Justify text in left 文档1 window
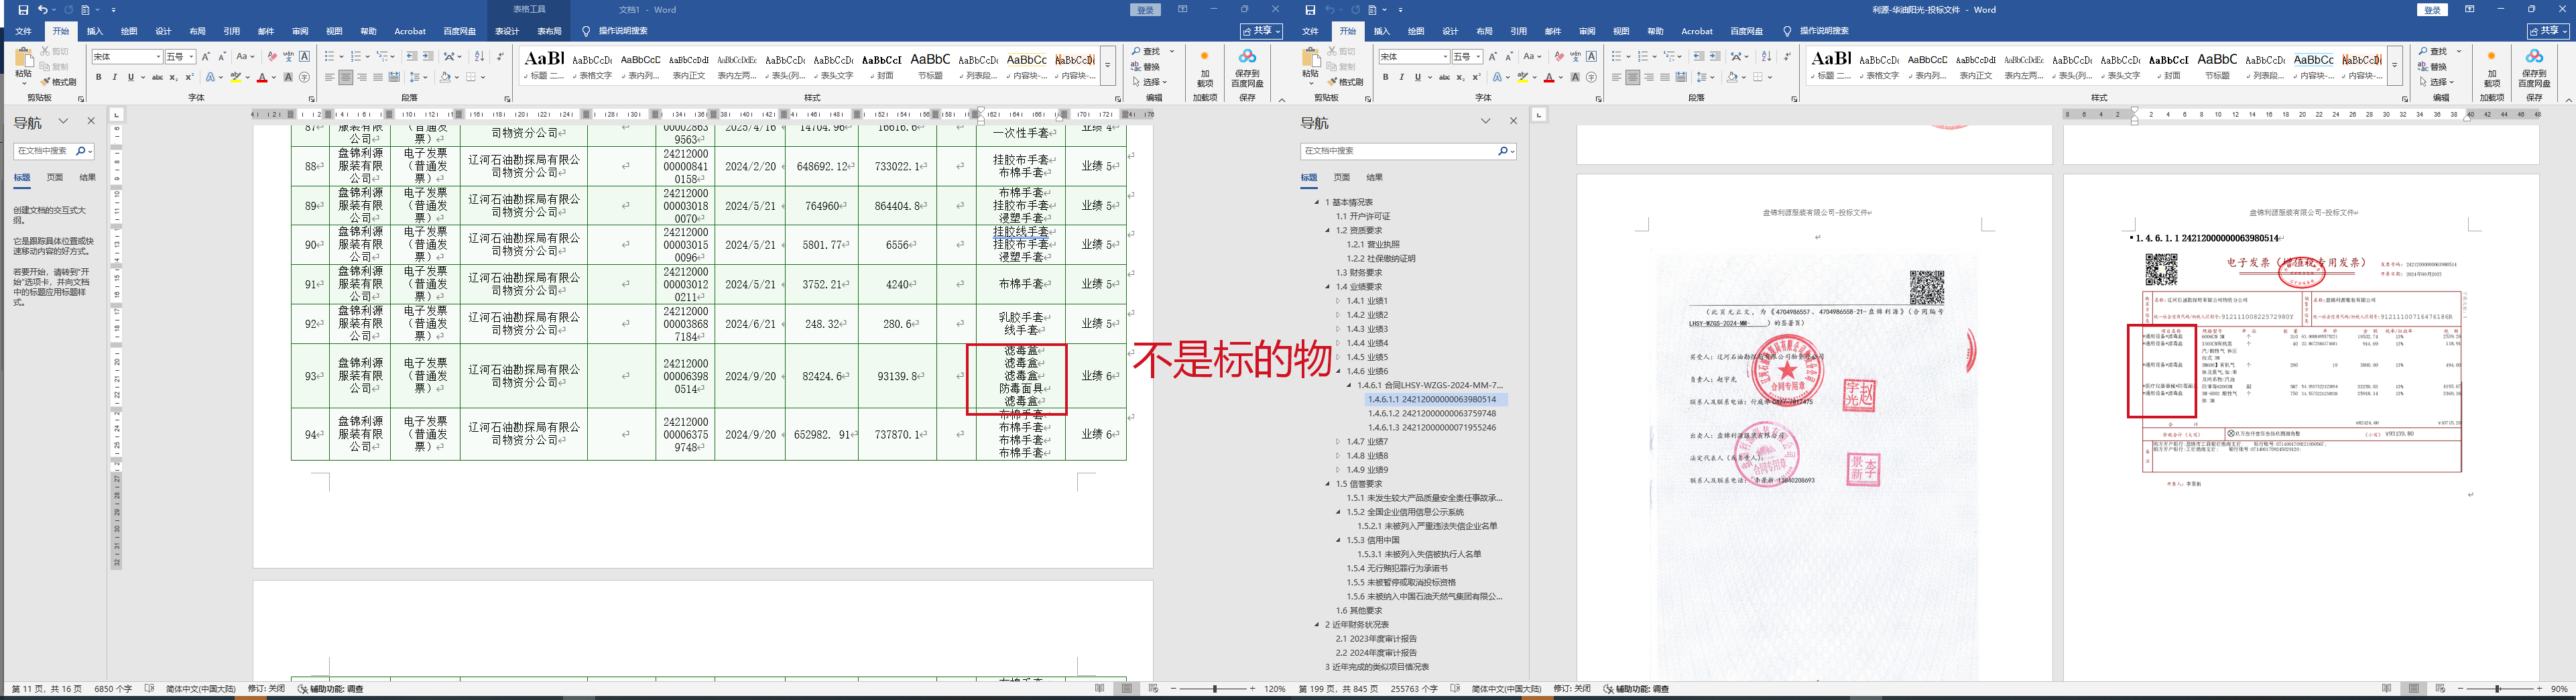2576x700 pixels. pos(378,77)
